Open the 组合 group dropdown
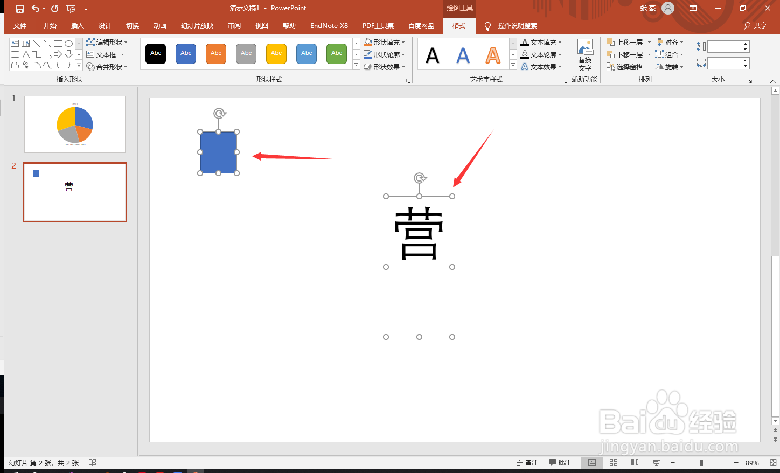 point(670,54)
